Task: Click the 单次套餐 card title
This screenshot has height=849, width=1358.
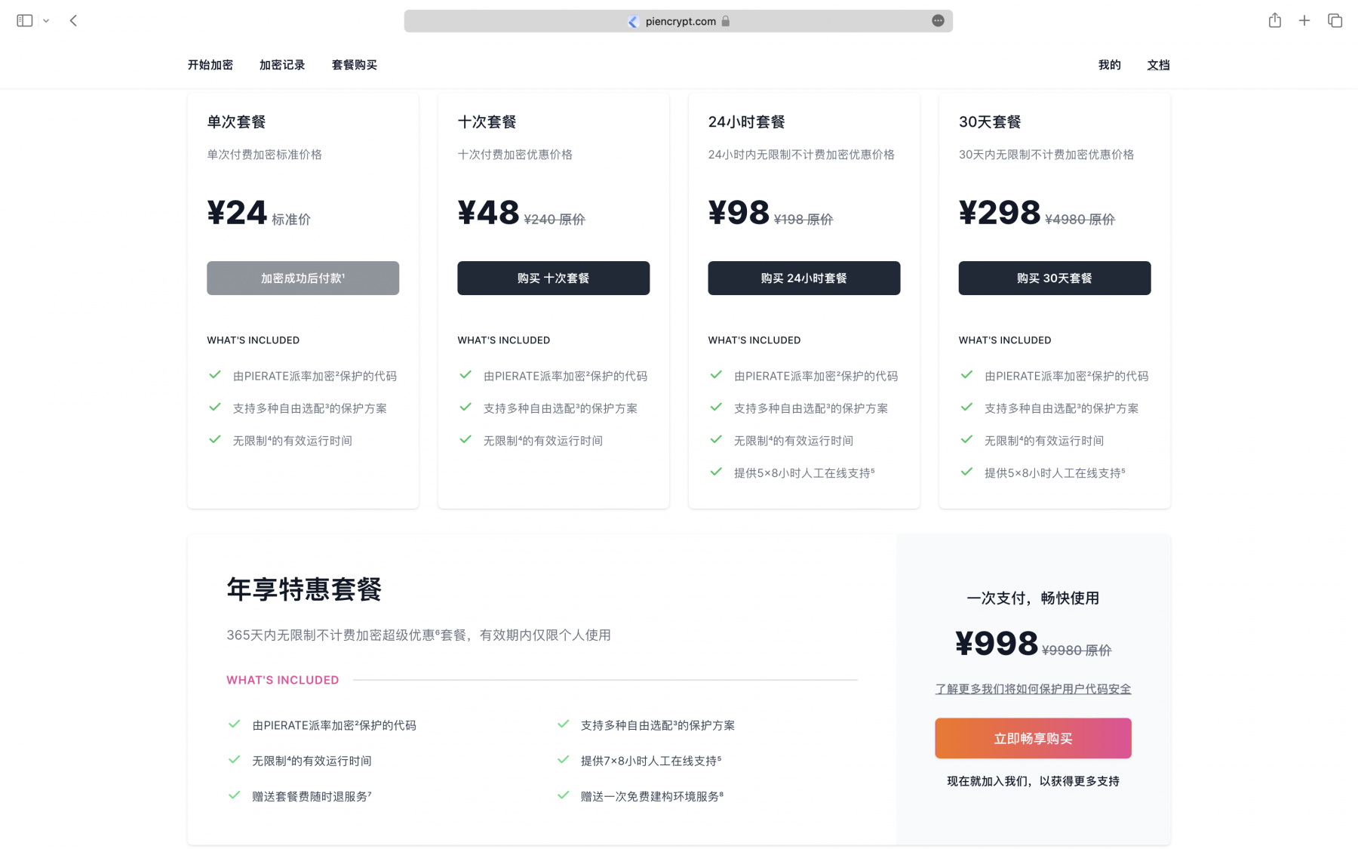Action: click(236, 122)
